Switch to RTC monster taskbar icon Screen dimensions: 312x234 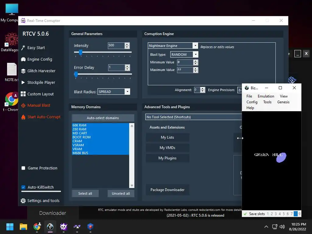click(64, 227)
